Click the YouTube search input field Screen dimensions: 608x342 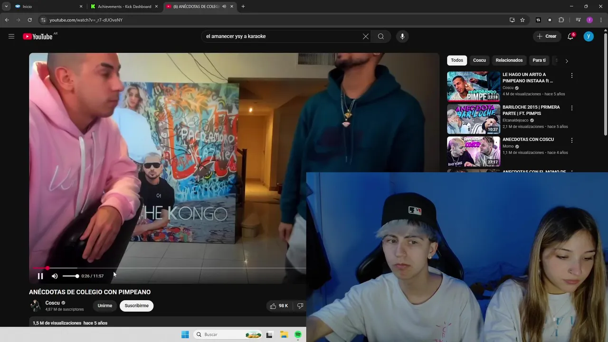point(283,36)
